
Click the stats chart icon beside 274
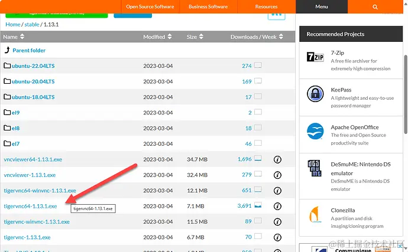tap(258, 65)
